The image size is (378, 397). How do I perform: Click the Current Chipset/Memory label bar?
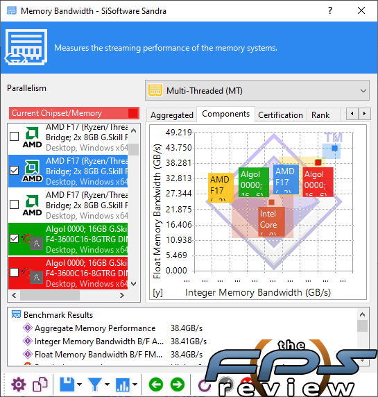pyautogui.click(x=74, y=113)
